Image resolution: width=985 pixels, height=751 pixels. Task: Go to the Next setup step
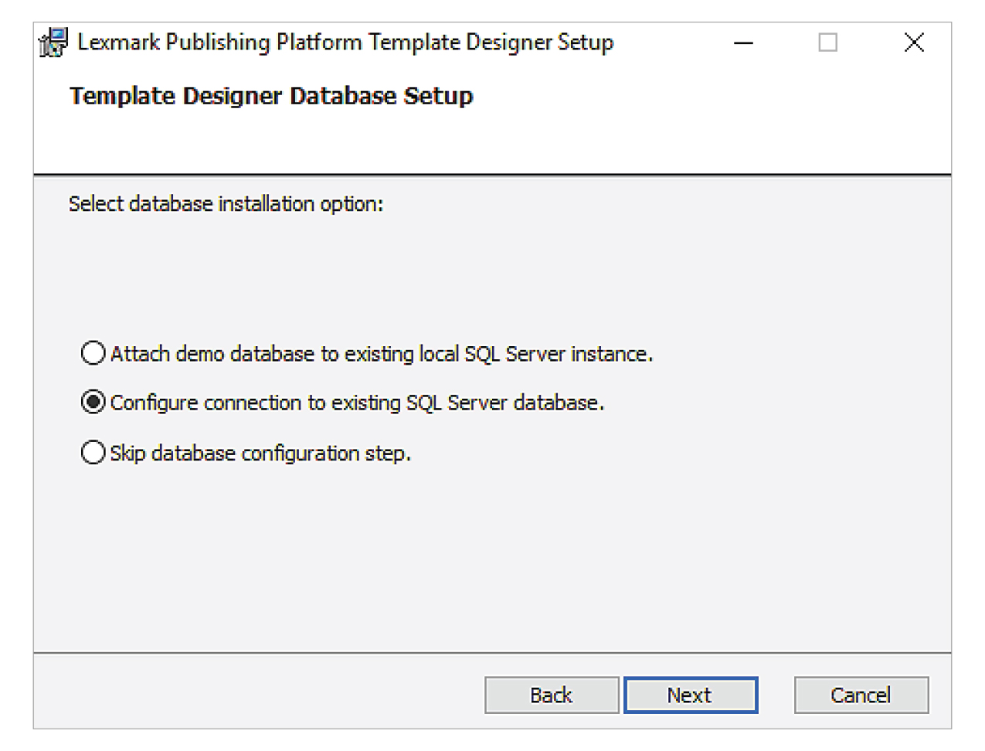(690, 695)
